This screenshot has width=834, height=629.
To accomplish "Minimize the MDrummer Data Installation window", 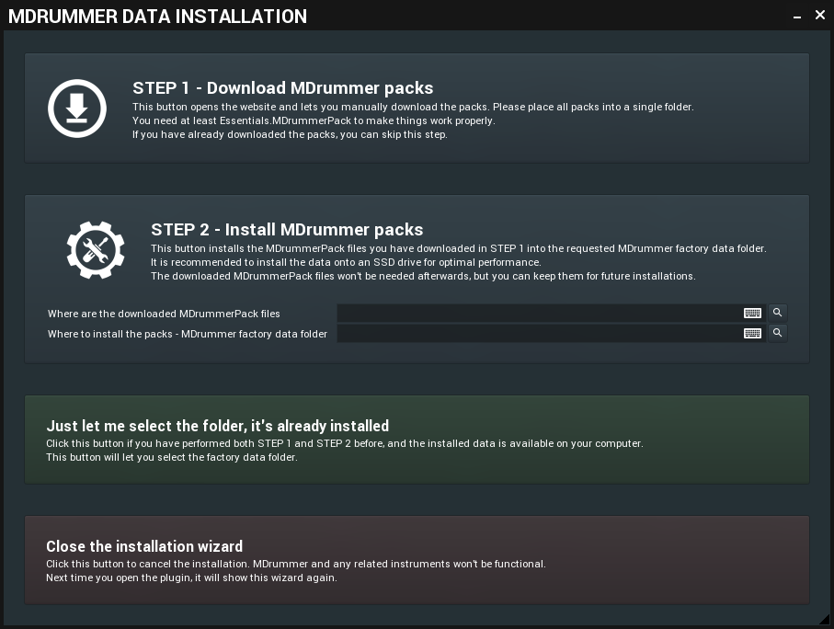I will click(799, 16).
